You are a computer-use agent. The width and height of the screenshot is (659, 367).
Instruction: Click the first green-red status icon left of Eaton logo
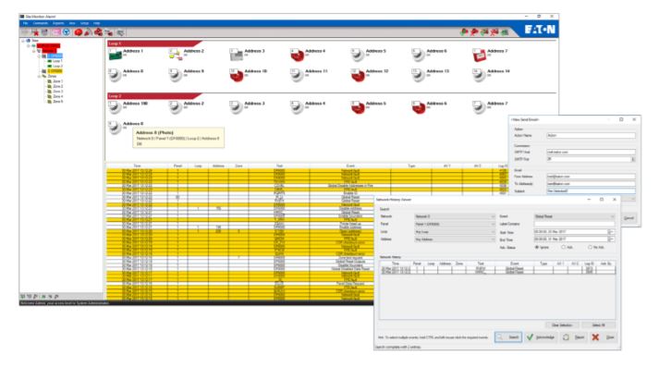tap(464, 31)
